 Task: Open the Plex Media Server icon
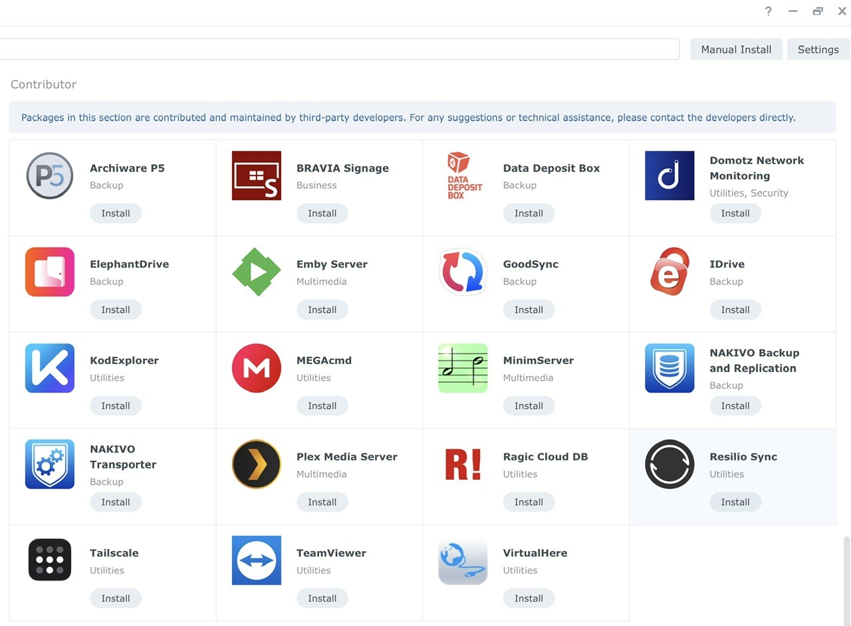point(257,465)
